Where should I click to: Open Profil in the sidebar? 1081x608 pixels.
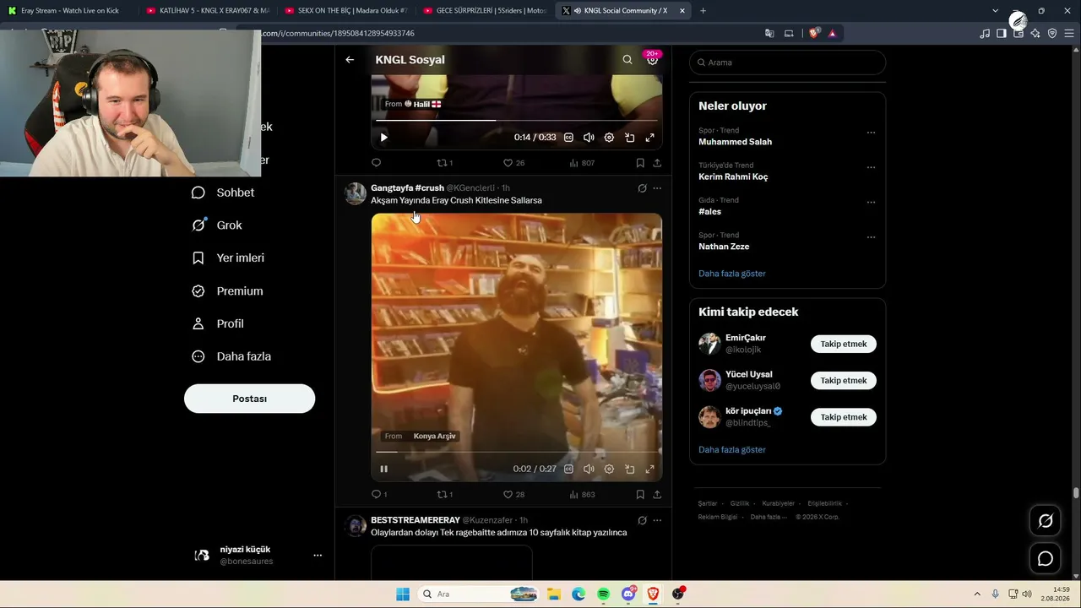[x=218, y=324]
